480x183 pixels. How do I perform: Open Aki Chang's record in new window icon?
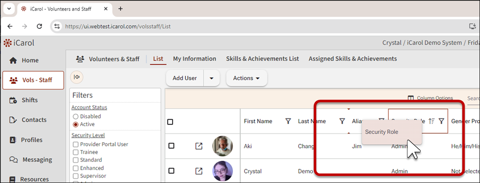pyautogui.click(x=199, y=146)
